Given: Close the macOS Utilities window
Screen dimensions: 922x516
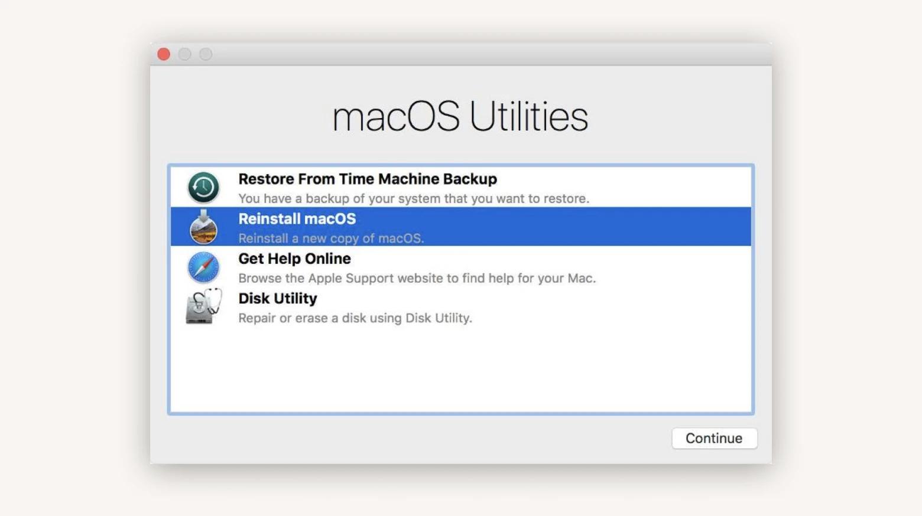Looking at the screenshot, I should pos(164,54).
